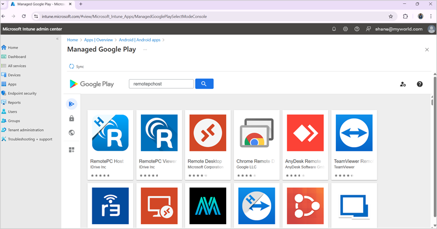Click the Home breadcrumb link
This screenshot has height=229, width=437.
tap(72, 40)
